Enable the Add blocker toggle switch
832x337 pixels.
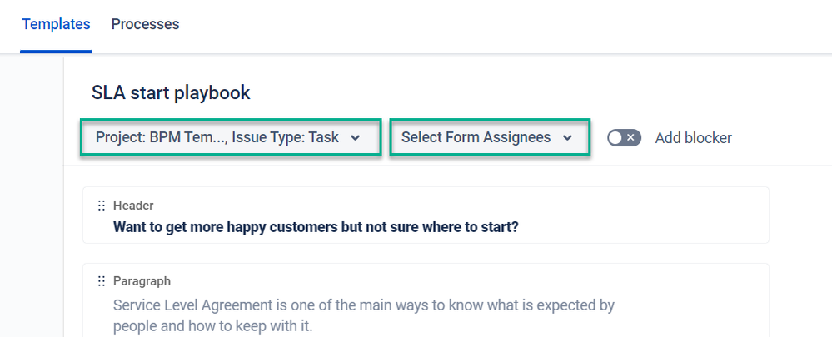click(624, 138)
